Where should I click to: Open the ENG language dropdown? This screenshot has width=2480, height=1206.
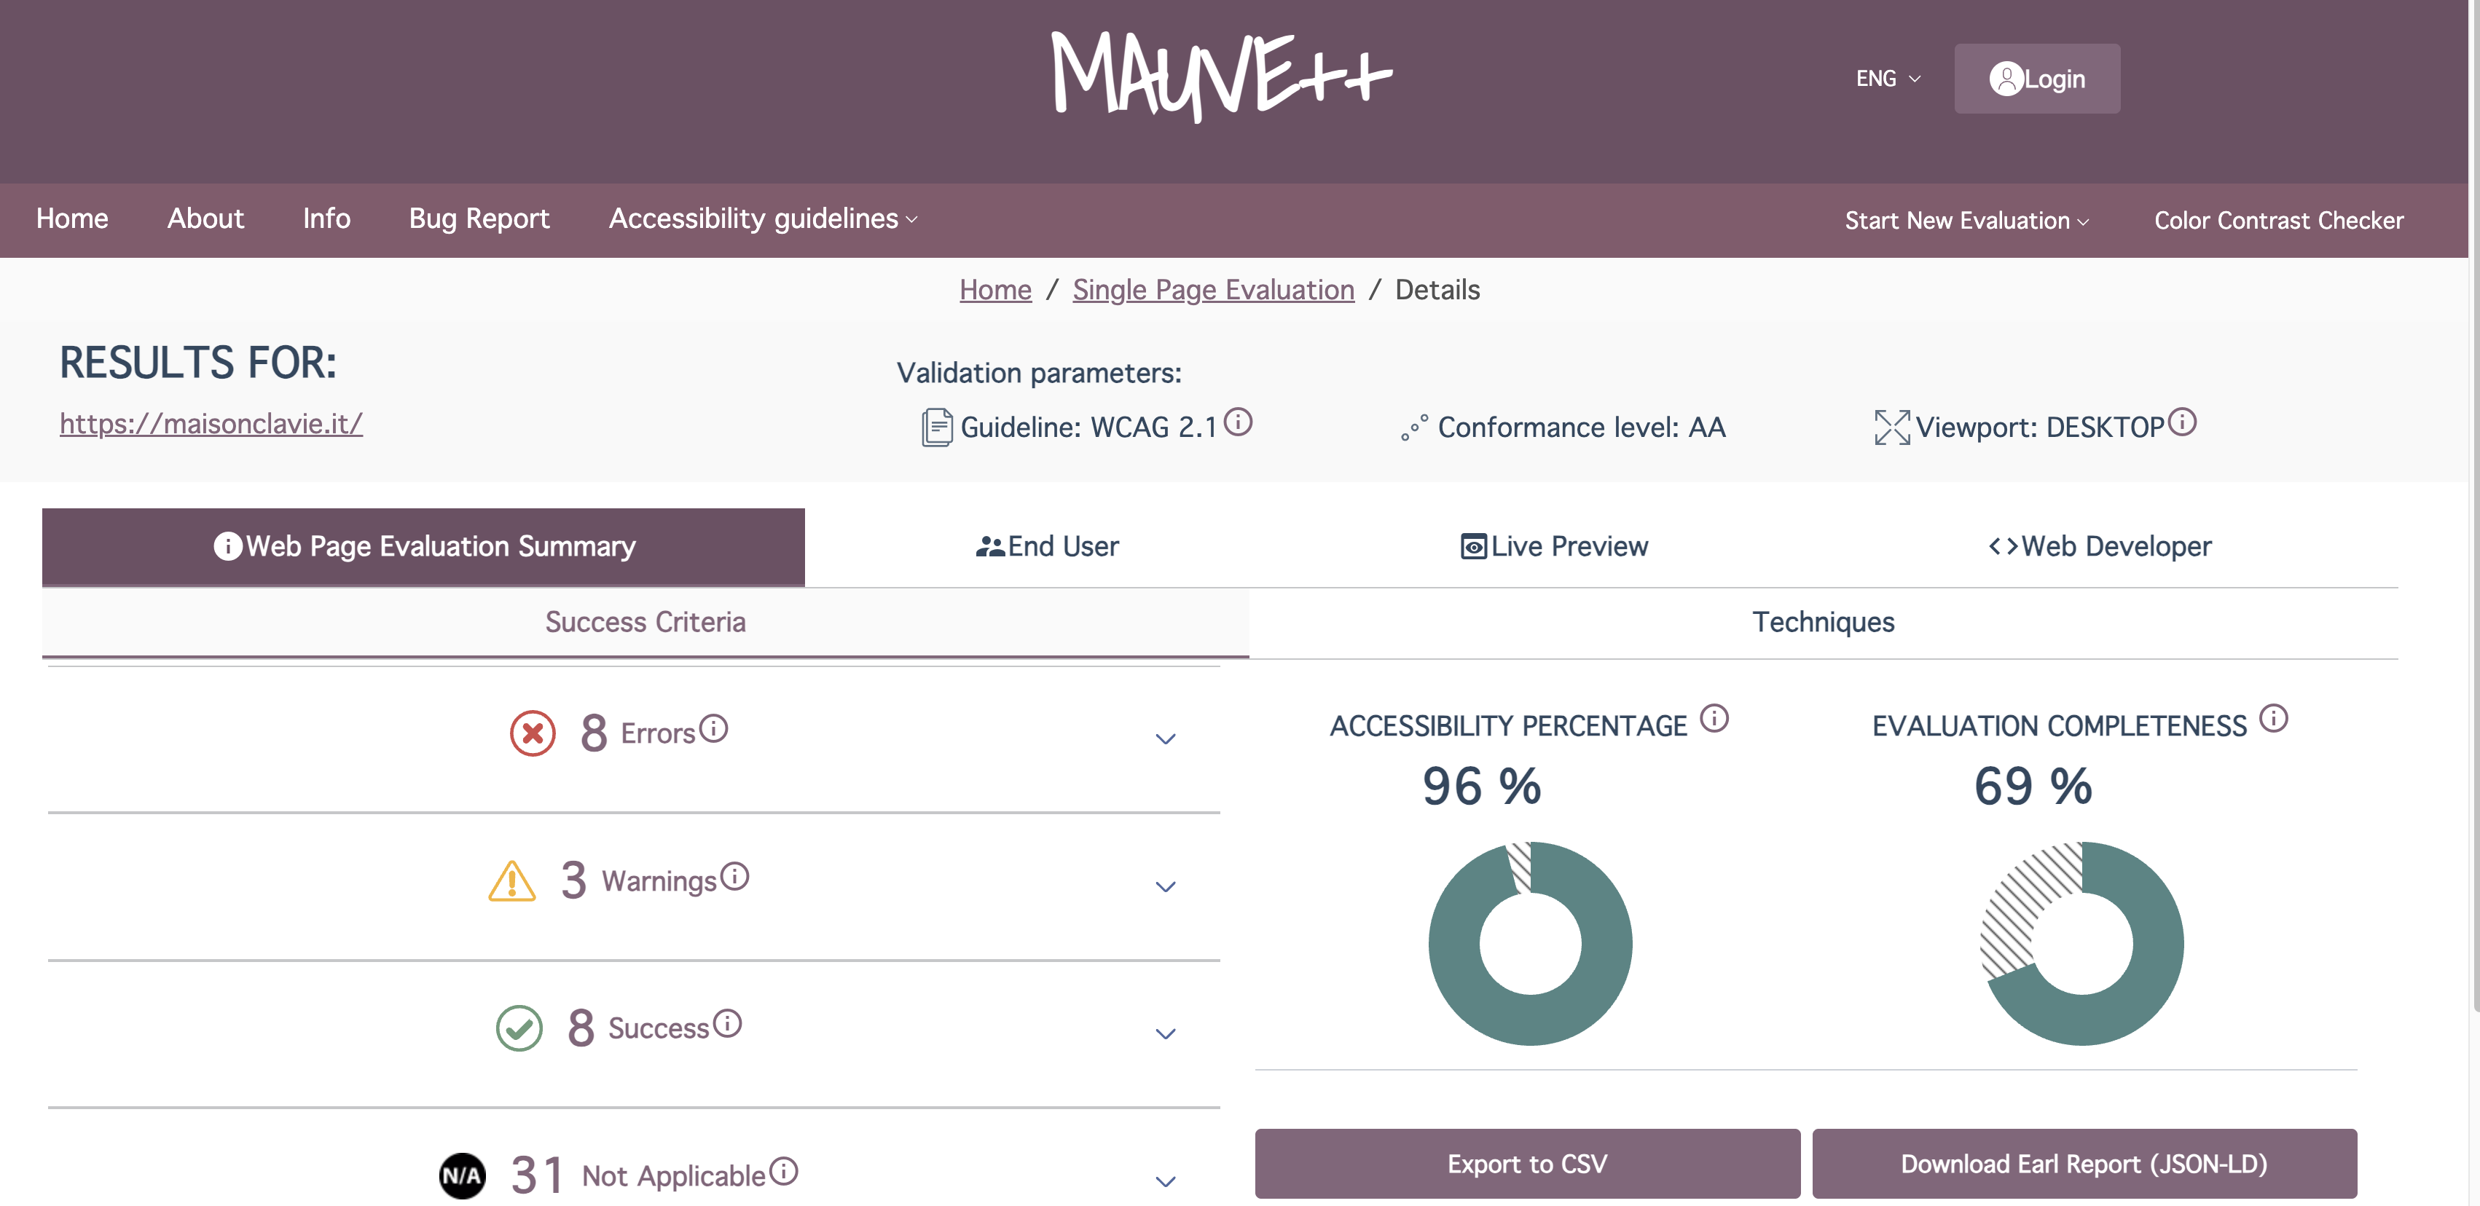point(1887,79)
